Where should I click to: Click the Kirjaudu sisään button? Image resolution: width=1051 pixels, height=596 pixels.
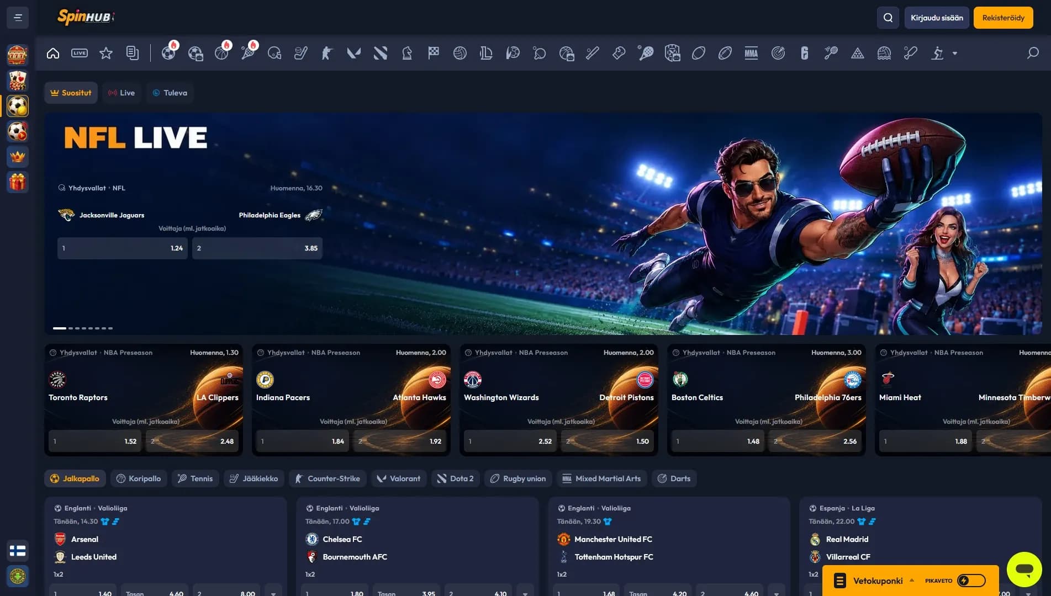pyautogui.click(x=937, y=18)
